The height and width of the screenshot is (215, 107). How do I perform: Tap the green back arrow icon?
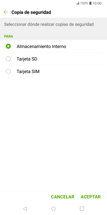(6, 12)
